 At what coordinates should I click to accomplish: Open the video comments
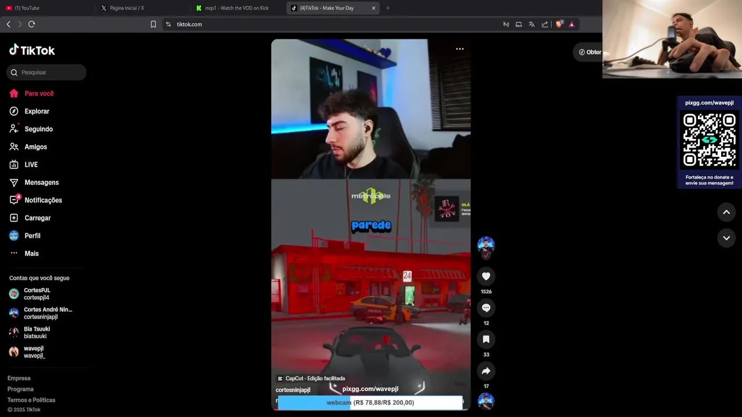[486, 308]
